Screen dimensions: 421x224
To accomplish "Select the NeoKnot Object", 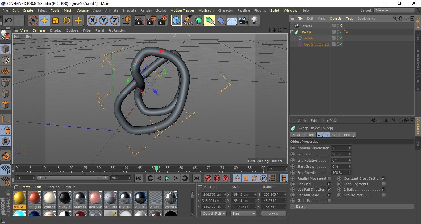I will [316, 44].
